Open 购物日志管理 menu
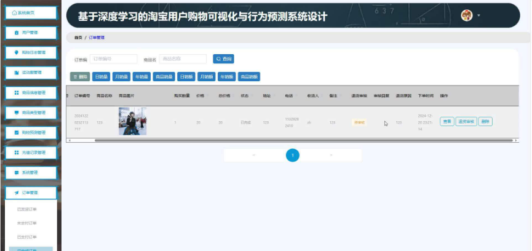 31,52
